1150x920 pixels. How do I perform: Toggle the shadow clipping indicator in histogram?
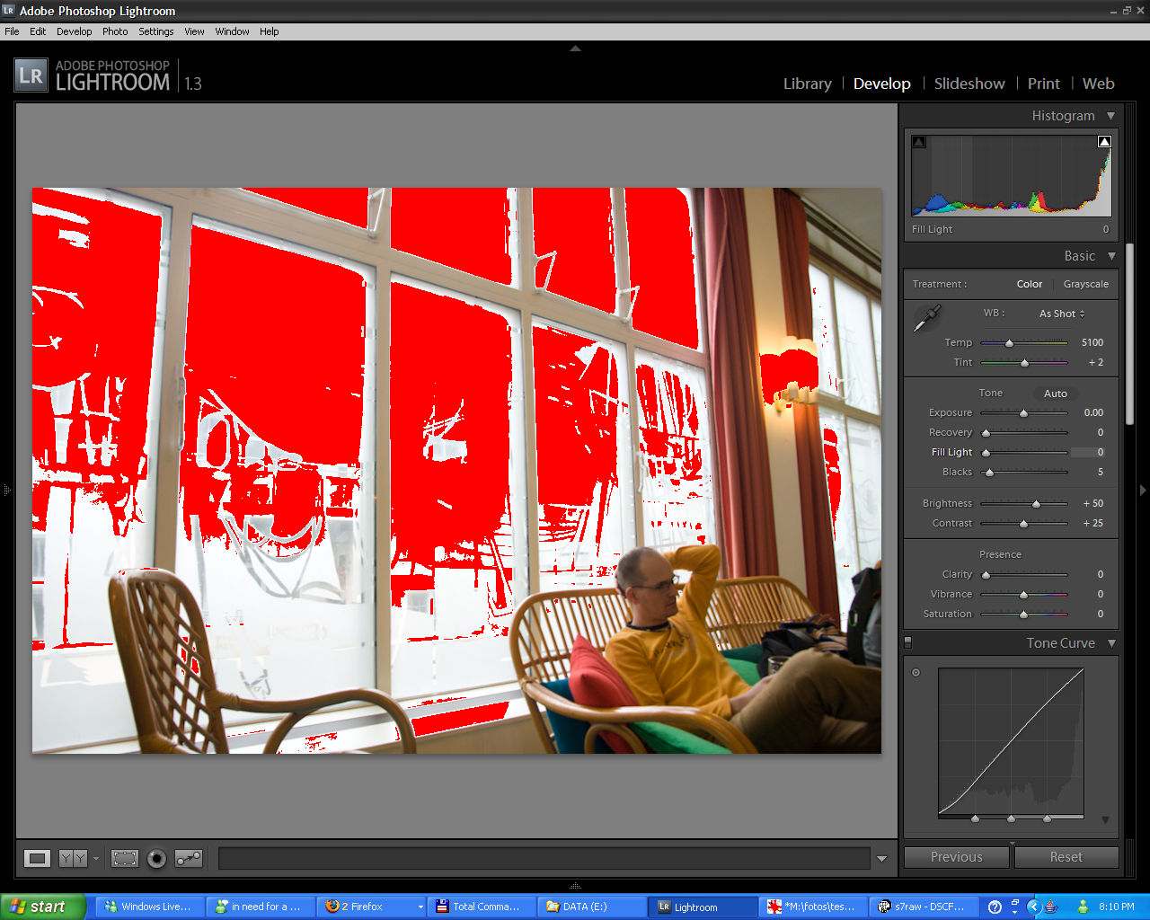tap(918, 142)
